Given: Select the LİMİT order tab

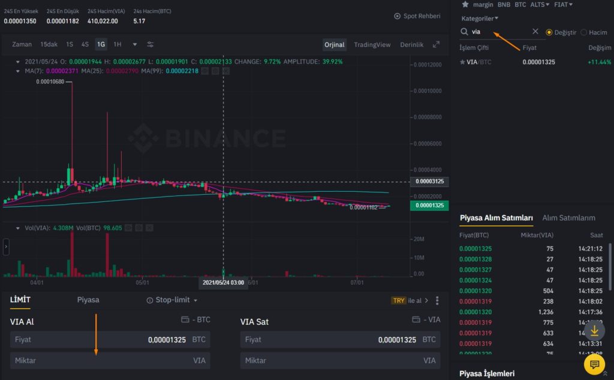Looking at the screenshot, I should click(20, 300).
